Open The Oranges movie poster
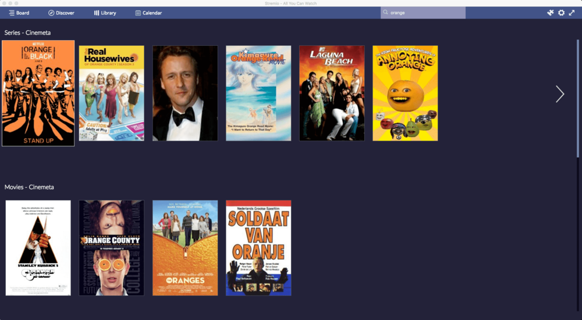 pyautogui.click(x=185, y=248)
